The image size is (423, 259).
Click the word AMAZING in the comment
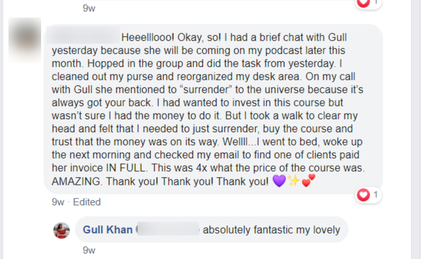pyautogui.click(x=77, y=181)
